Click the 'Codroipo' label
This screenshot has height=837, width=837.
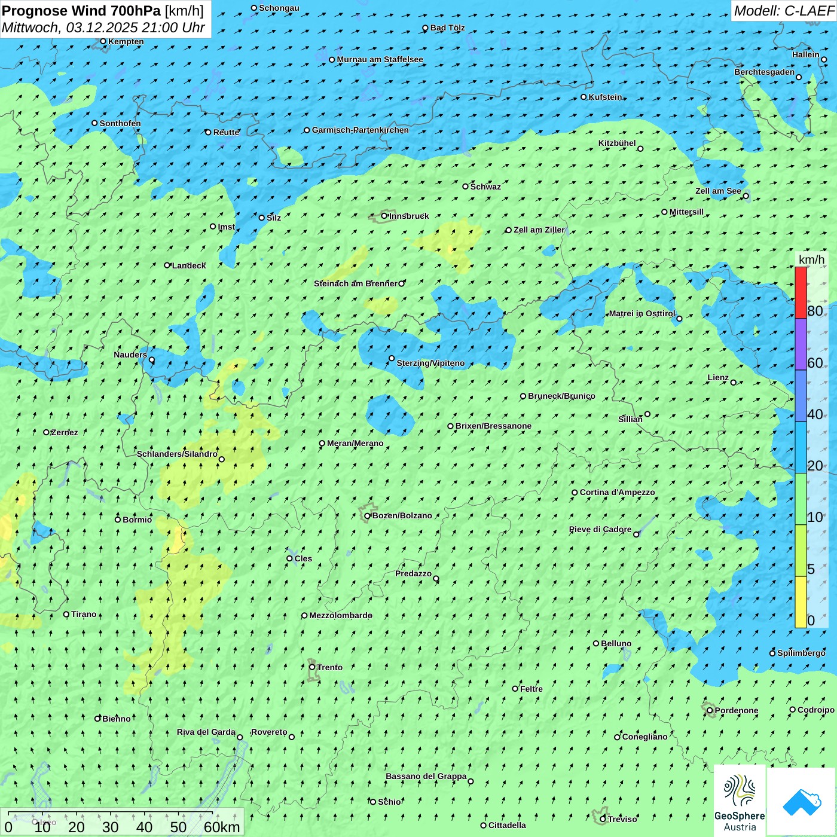click(x=815, y=710)
